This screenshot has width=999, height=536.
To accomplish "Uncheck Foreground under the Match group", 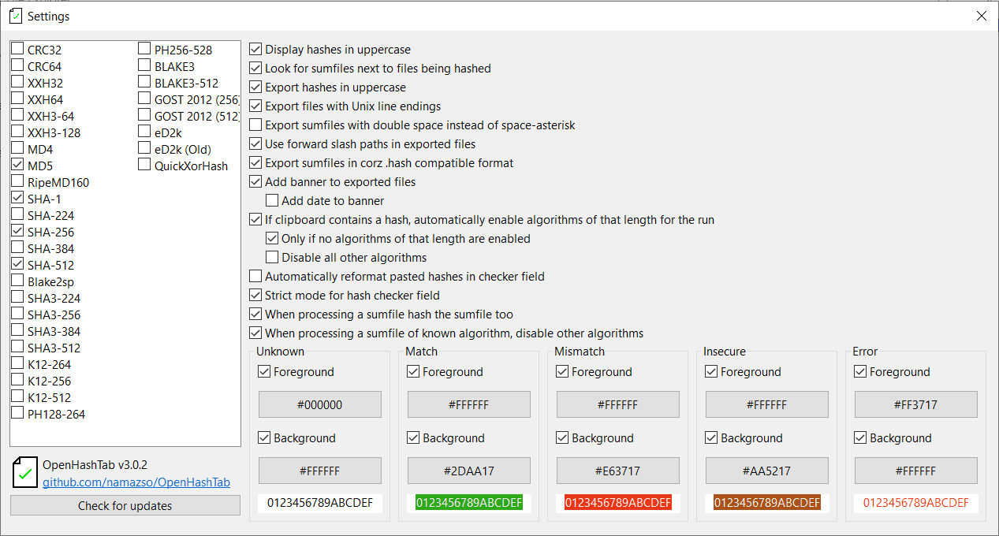I will click(x=413, y=372).
